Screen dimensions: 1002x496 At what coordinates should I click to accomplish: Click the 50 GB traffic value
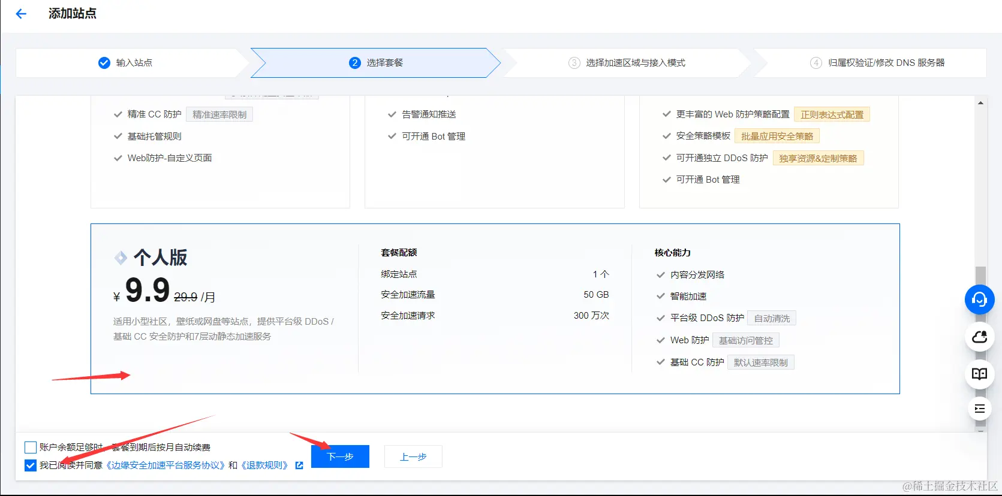[596, 295]
